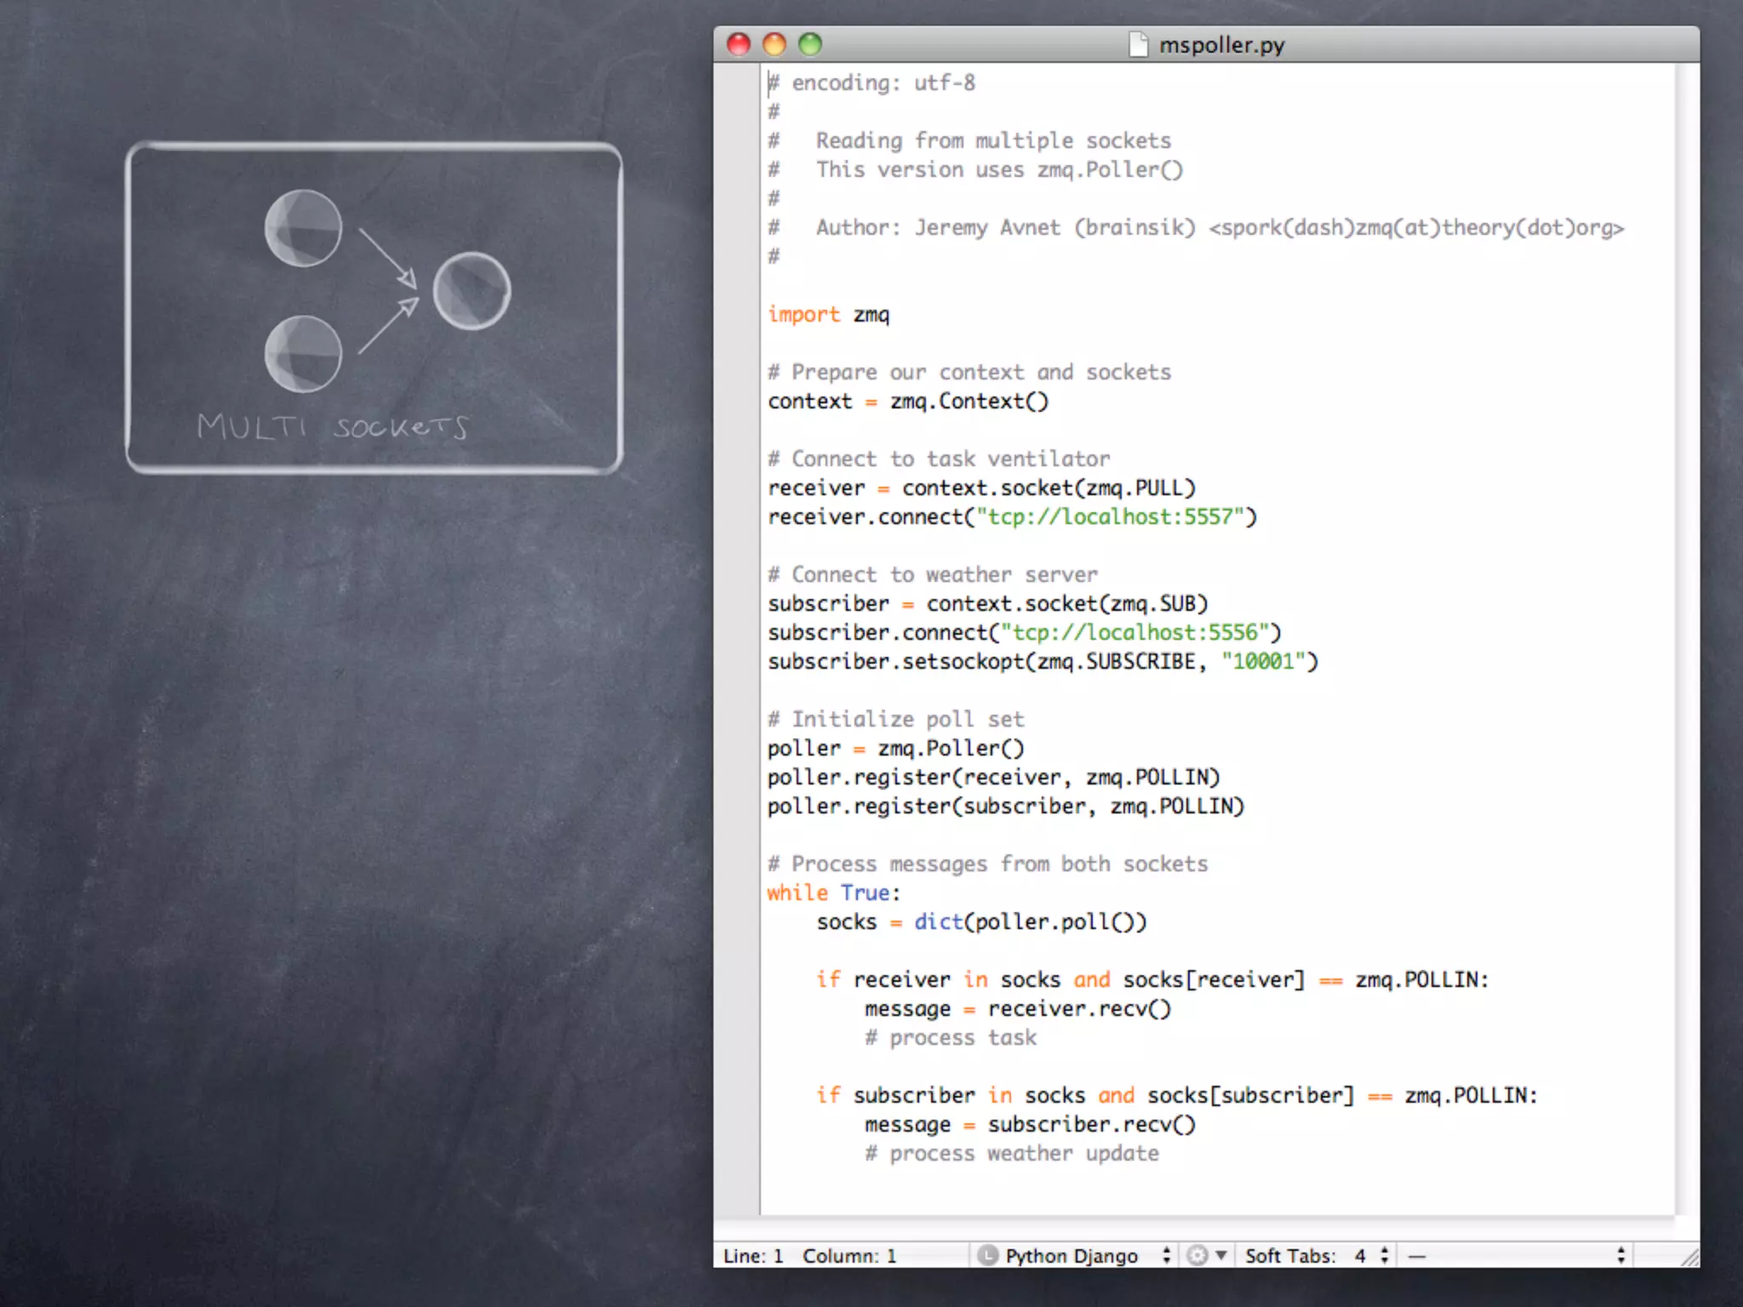Click the editor's vertical scrollbar track
Screen dimensions: 1743x1307
[1687, 638]
